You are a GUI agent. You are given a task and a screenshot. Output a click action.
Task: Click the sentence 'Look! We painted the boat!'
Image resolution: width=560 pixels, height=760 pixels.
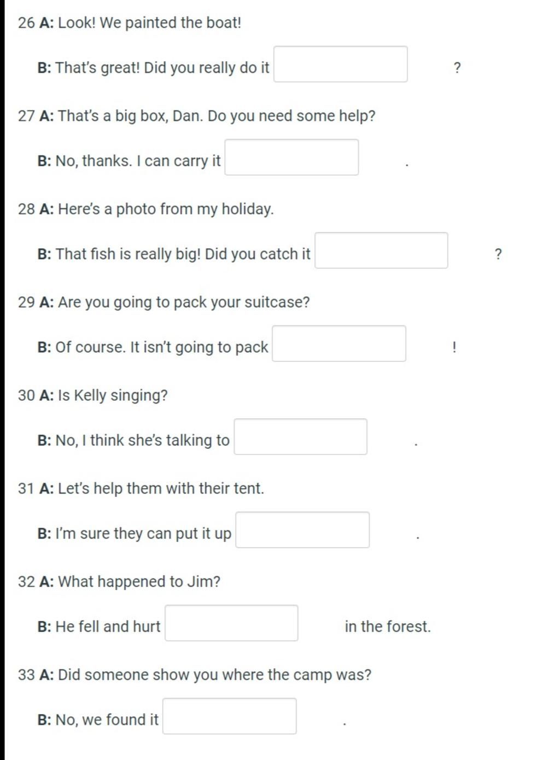[x=149, y=23]
